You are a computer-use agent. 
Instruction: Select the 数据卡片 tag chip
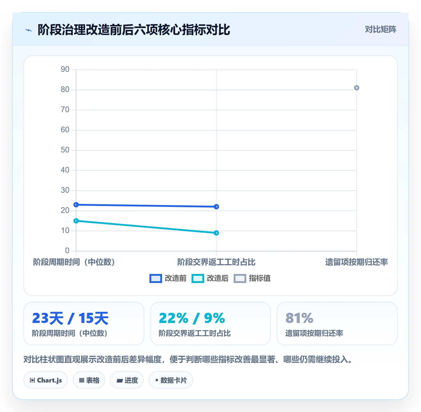click(171, 380)
